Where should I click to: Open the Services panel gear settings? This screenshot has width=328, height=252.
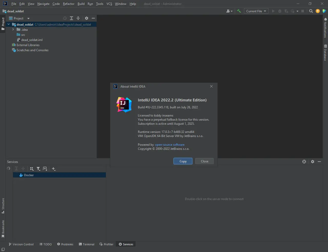(313, 162)
